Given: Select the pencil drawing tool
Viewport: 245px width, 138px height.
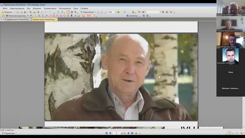Looking at the screenshot, I should click(x=75, y=16).
